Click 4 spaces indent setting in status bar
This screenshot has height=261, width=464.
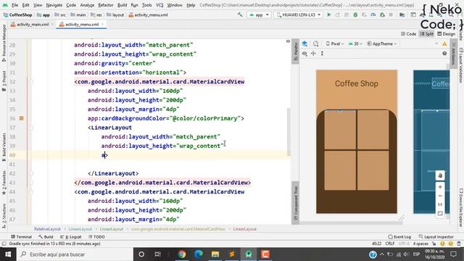pyautogui.click(x=420, y=244)
